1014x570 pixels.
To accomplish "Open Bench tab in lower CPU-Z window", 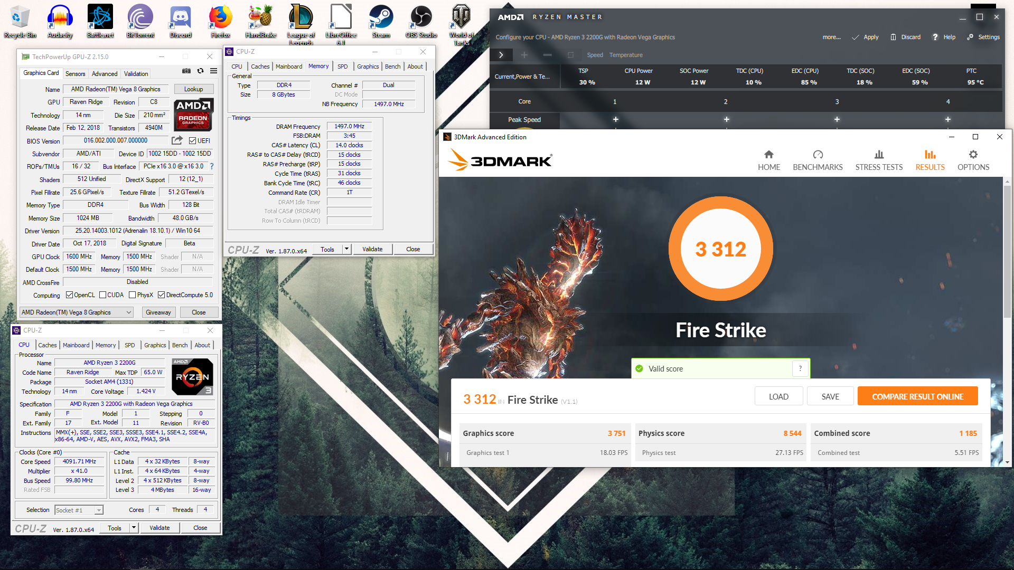I will [x=180, y=345].
